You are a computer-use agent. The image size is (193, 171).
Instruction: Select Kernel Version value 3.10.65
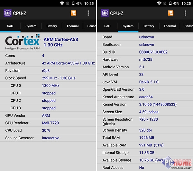[158, 104]
